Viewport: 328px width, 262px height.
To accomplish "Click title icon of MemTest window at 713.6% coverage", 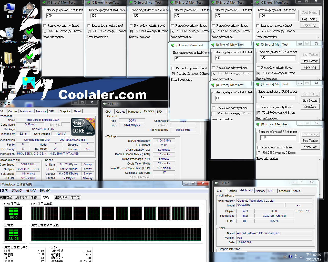I will pos(213,3).
